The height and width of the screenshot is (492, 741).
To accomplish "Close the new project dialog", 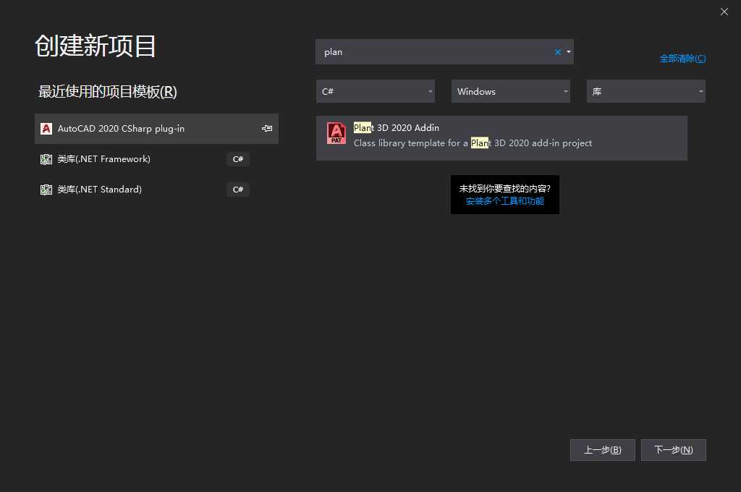I will pyautogui.click(x=724, y=12).
